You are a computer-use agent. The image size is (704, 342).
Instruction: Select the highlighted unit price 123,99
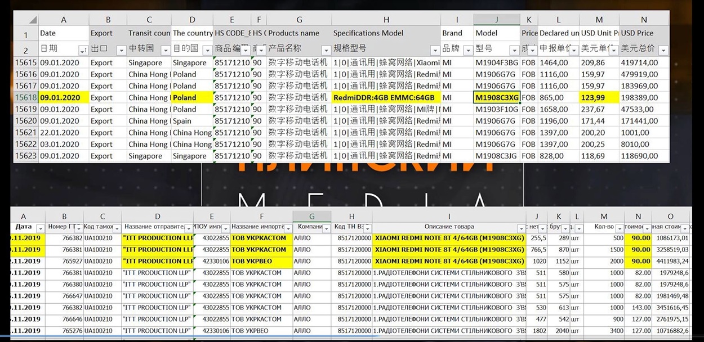[x=599, y=97]
